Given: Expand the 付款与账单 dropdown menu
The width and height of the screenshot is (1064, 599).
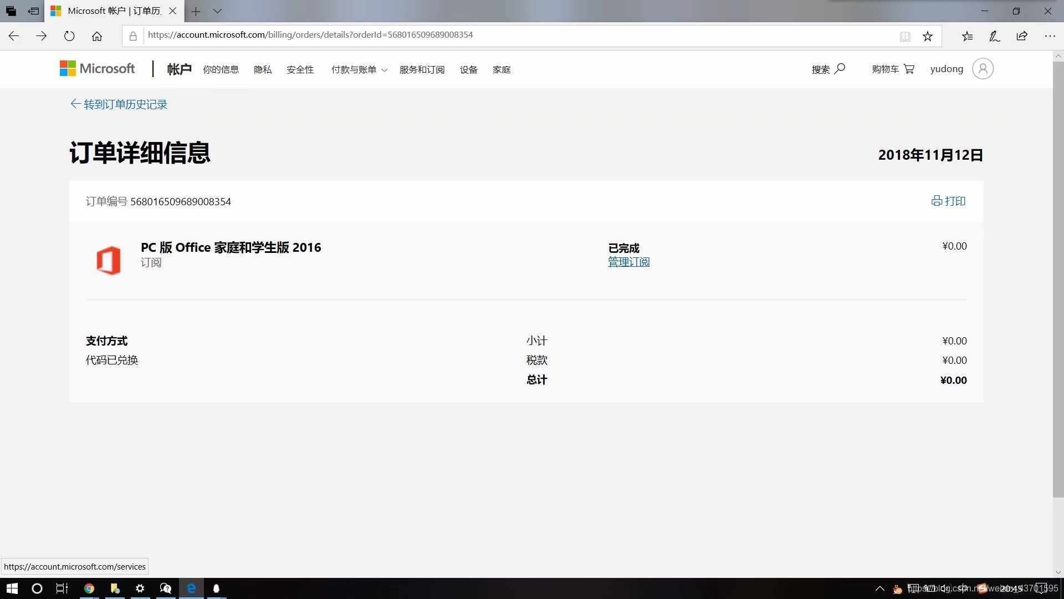Looking at the screenshot, I should click(359, 69).
